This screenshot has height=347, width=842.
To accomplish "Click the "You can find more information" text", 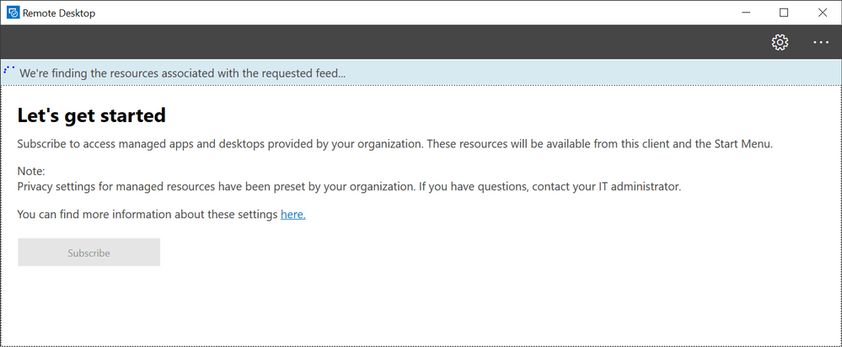I will (147, 215).
